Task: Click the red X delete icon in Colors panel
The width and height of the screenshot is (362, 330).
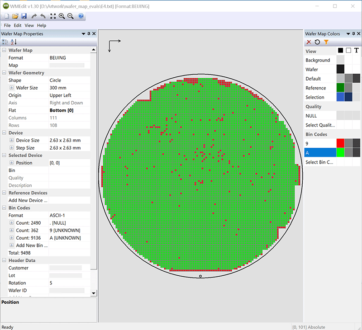Action: coord(309,42)
